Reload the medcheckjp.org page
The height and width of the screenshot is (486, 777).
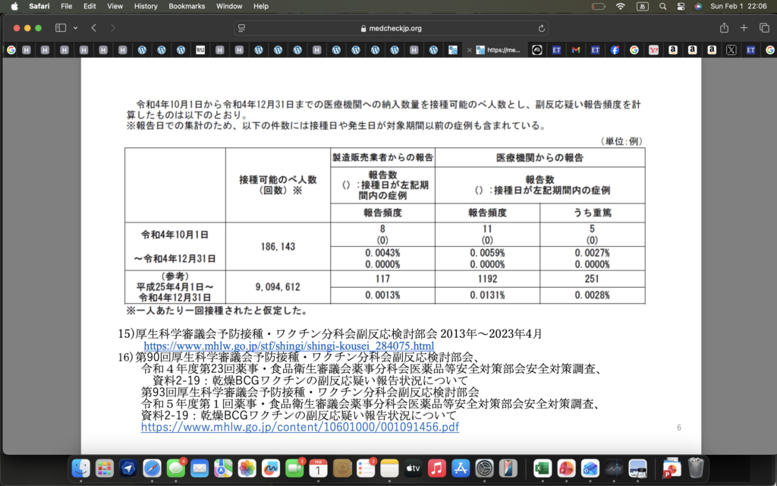point(541,28)
